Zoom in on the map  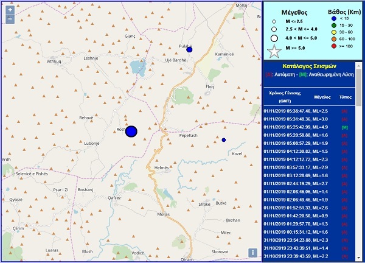click(x=10, y=10)
